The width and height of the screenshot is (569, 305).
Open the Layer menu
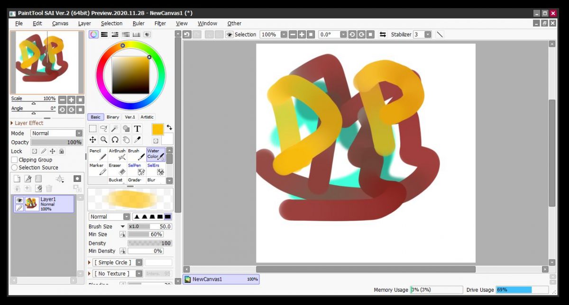pos(84,23)
